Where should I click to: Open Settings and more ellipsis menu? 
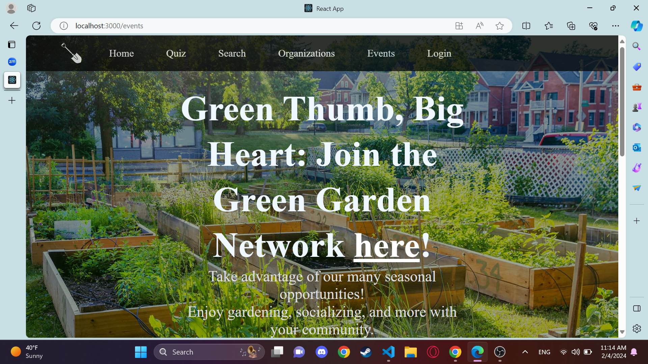coord(616,26)
